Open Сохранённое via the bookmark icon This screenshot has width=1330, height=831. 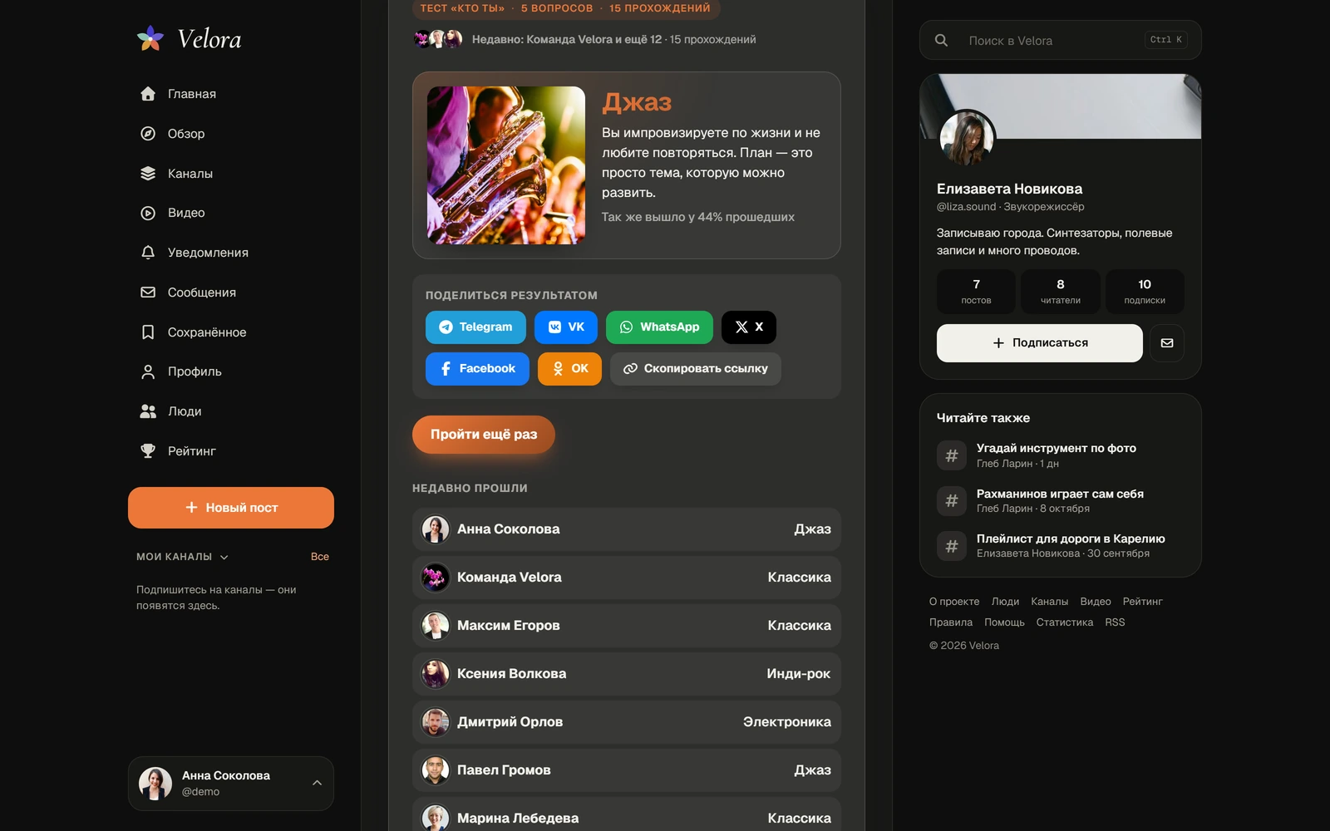tap(148, 332)
